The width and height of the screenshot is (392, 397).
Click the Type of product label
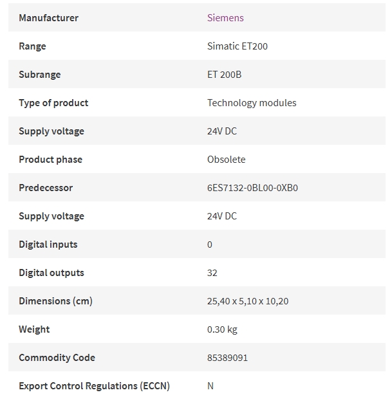[53, 103]
